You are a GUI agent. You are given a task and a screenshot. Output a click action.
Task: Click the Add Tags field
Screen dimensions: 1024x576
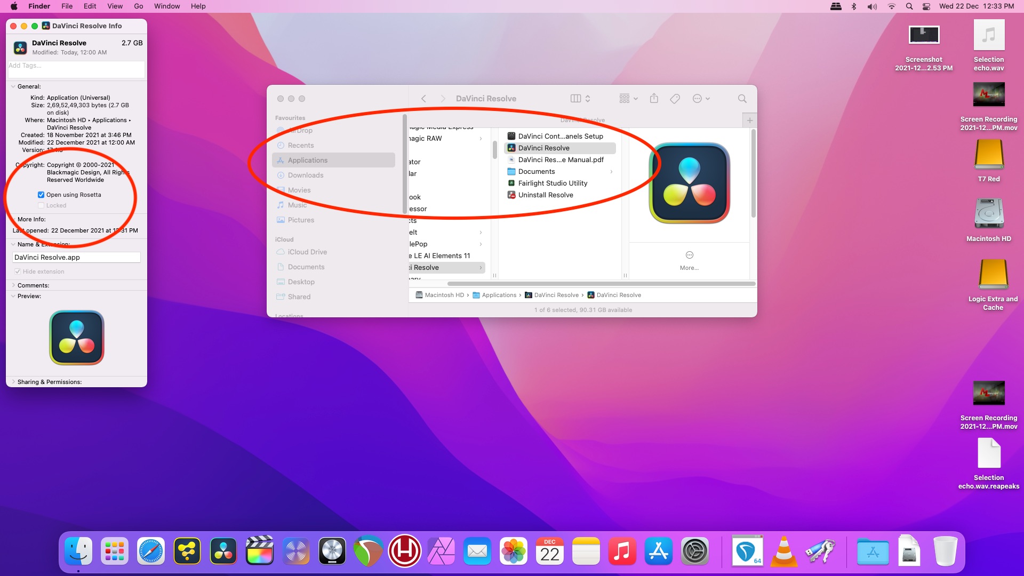coord(76,69)
